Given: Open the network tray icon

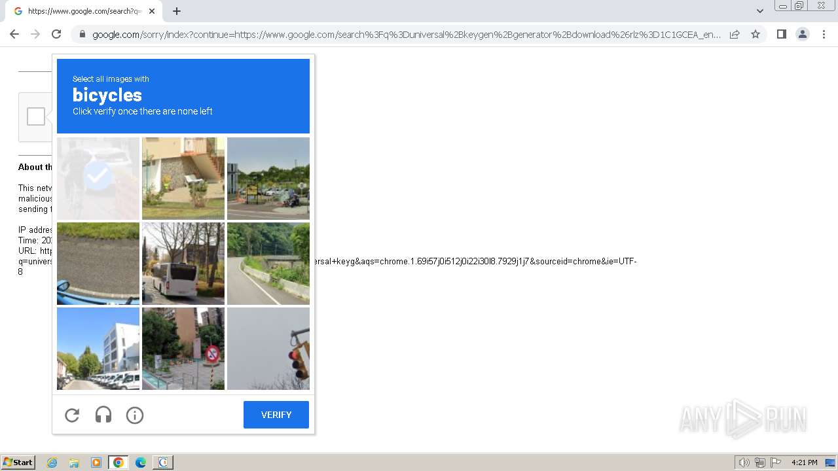Looking at the screenshot, I should coord(760,462).
